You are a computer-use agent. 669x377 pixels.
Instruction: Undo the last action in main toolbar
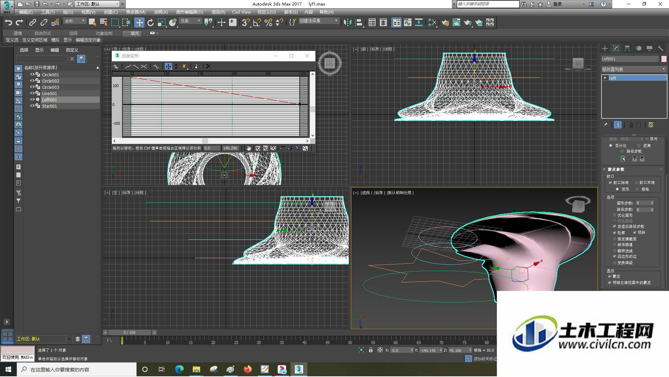click(x=8, y=23)
